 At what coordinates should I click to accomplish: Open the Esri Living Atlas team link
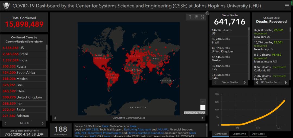point(137,130)
